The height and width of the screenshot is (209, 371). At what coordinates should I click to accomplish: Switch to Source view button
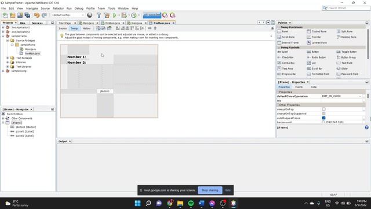tap(63, 28)
